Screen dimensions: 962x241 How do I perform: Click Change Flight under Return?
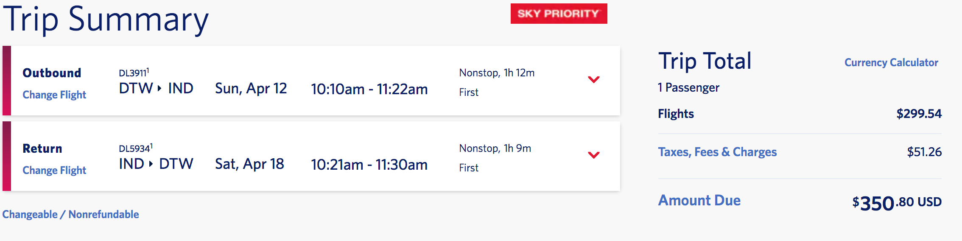pos(54,170)
